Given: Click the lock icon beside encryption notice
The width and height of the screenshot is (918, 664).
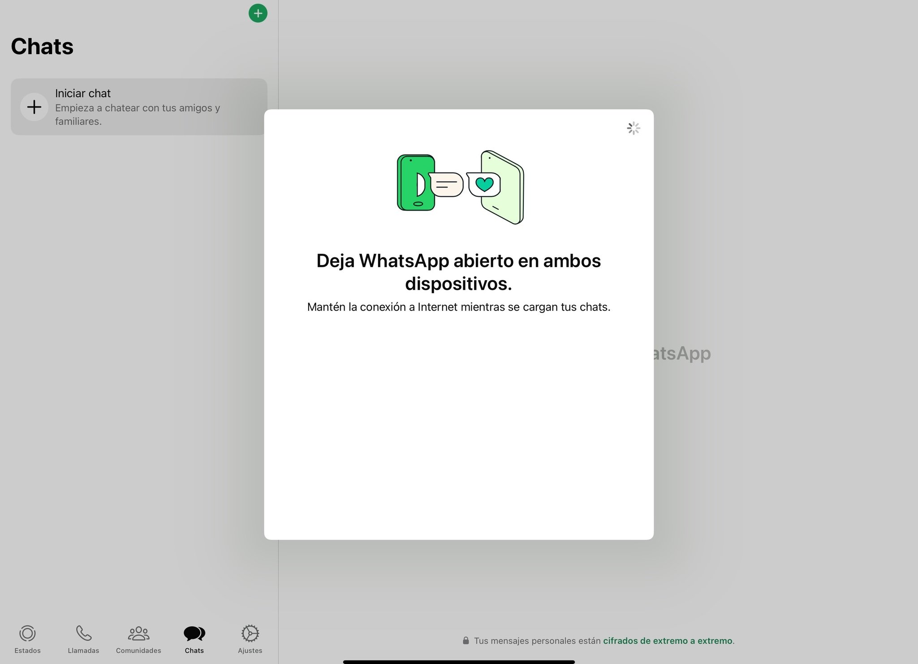Looking at the screenshot, I should tap(466, 641).
